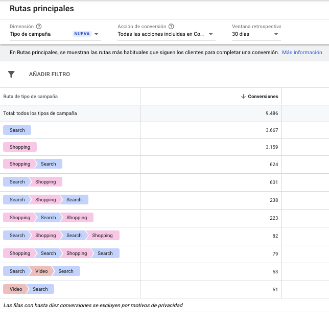
Task: Open the 30 días lookback window dropdown
Action: (x=256, y=34)
